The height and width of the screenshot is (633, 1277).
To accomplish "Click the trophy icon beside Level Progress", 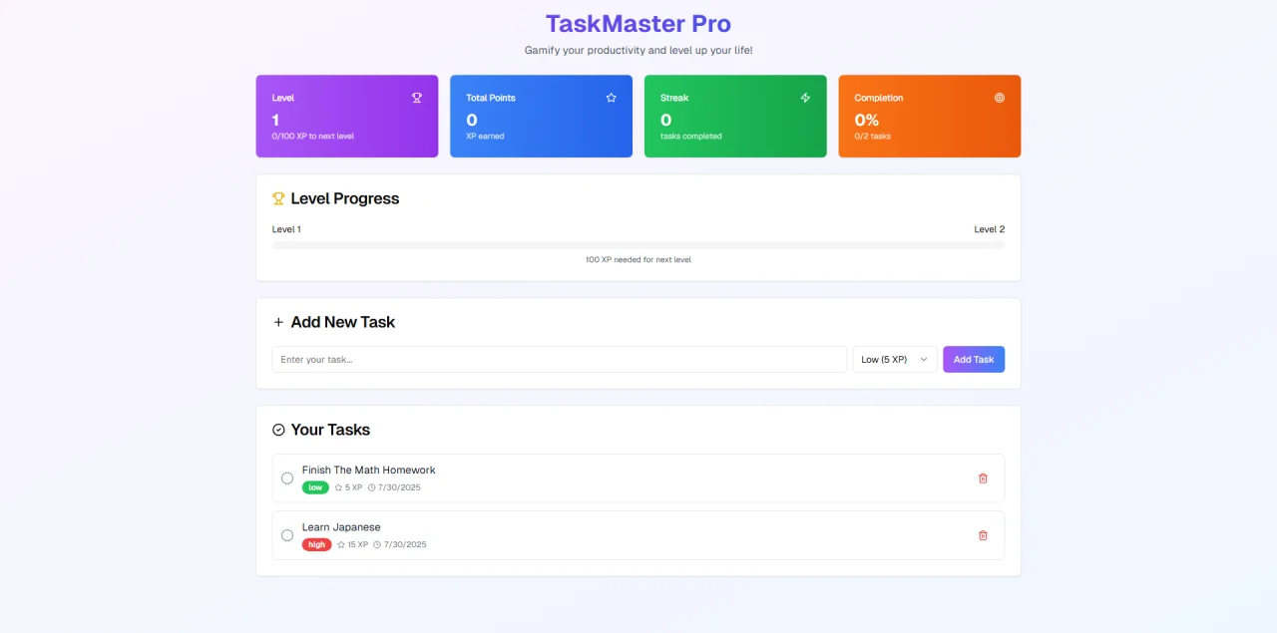I will click(x=278, y=198).
